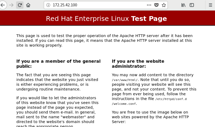Click the intro paragraph about Apache HTTP server

(104, 40)
